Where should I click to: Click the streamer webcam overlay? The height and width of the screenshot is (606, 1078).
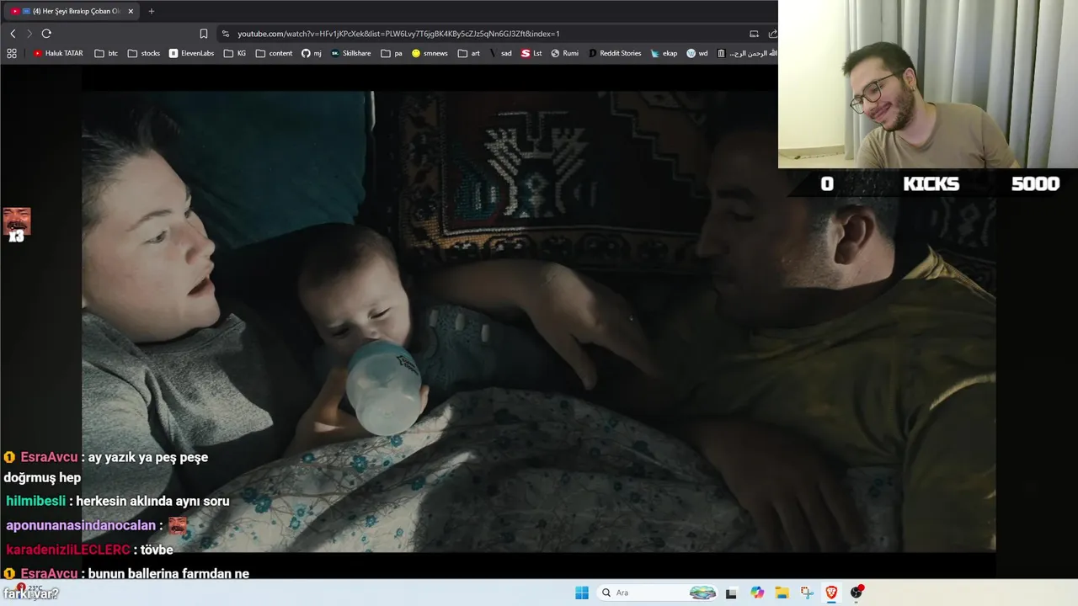pyautogui.click(x=928, y=84)
